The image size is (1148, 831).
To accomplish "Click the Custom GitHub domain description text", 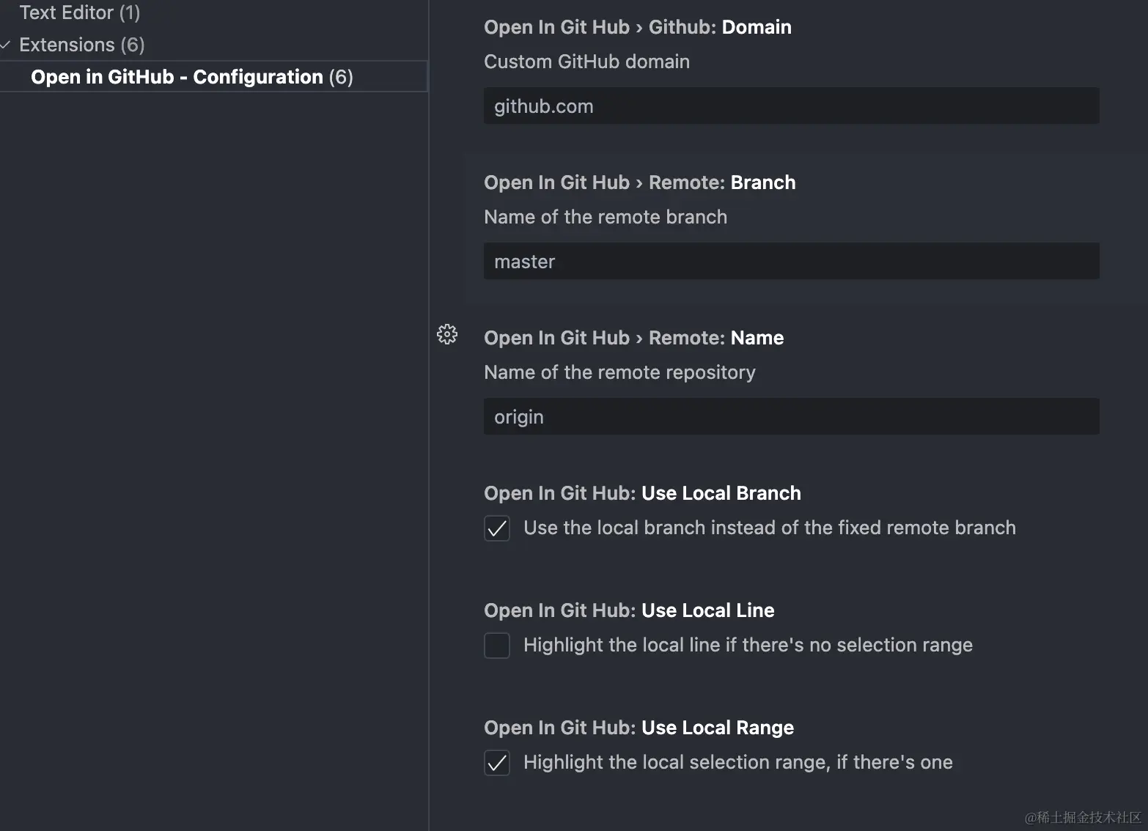I will [x=586, y=62].
